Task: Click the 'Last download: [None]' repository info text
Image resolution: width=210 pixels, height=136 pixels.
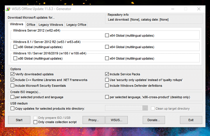Action: pos(138,20)
